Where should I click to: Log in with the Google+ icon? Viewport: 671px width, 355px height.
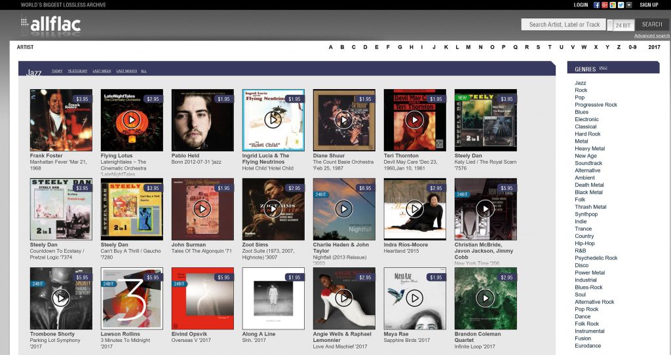pos(605,5)
